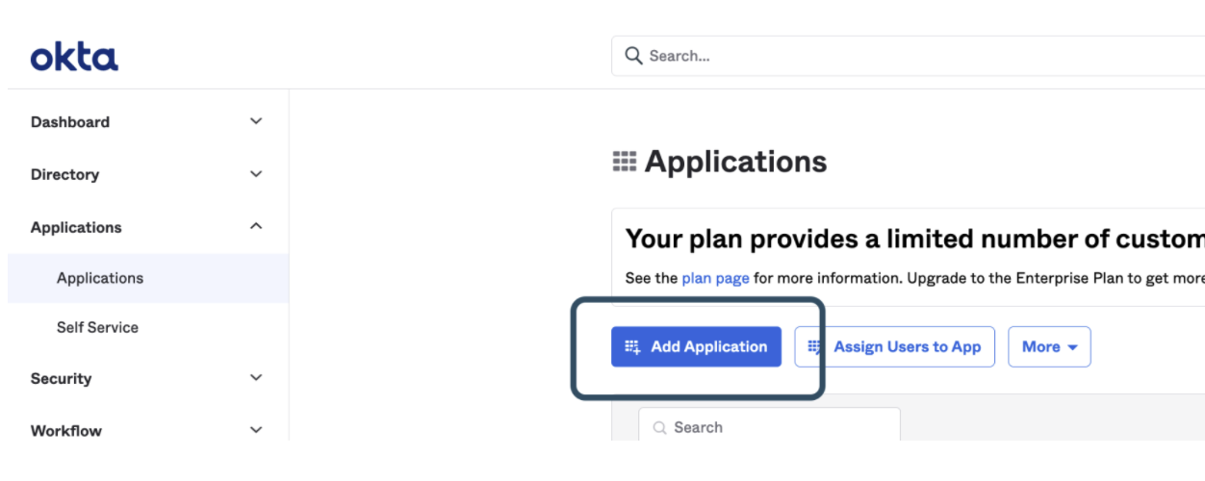
Task: Click the grid-plus icon on Add Application
Action: (632, 347)
